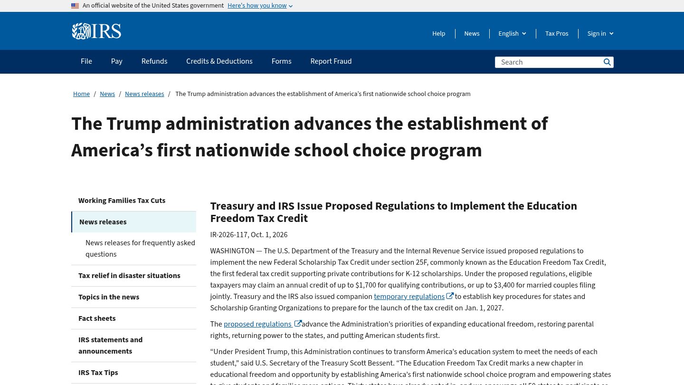Click the US flag icon

click(75, 6)
